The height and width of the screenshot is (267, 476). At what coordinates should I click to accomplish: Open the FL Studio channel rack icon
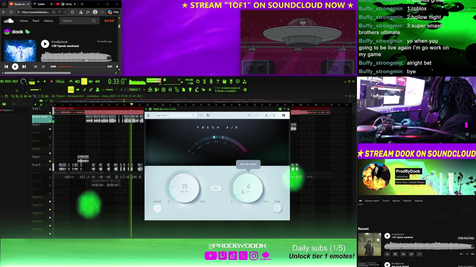click(164, 89)
